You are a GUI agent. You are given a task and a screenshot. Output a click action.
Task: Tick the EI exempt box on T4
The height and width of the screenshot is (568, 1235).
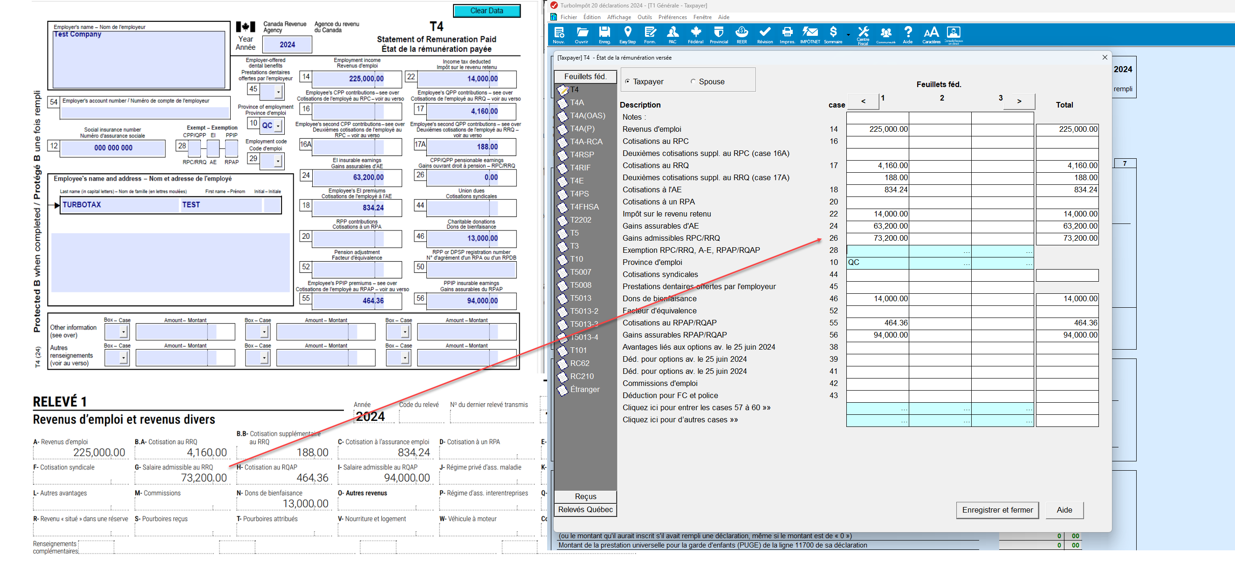[213, 148]
